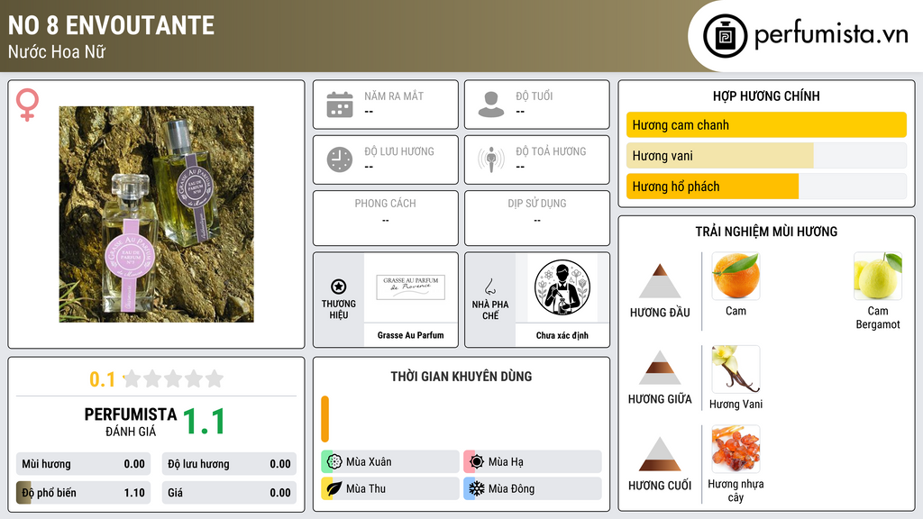The image size is (923, 519).
Task: Click the Hương Vani note thumbnail
Action: tap(736, 369)
